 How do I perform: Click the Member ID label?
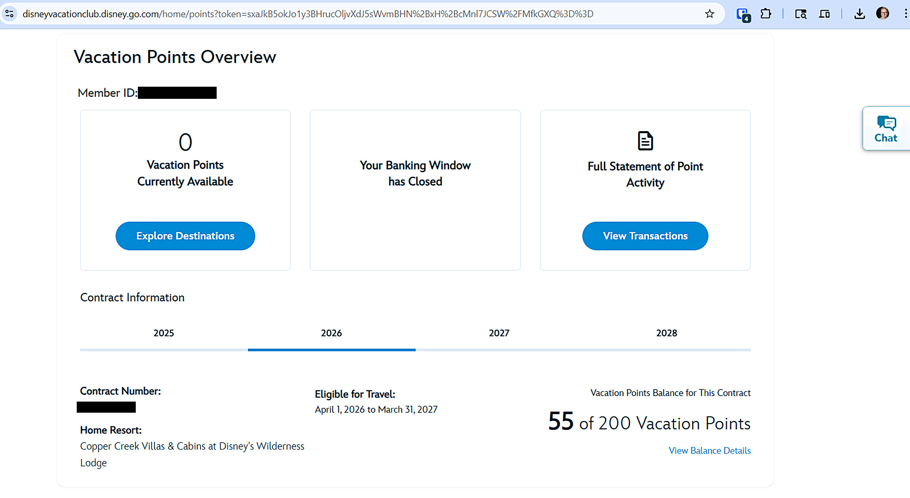107,93
